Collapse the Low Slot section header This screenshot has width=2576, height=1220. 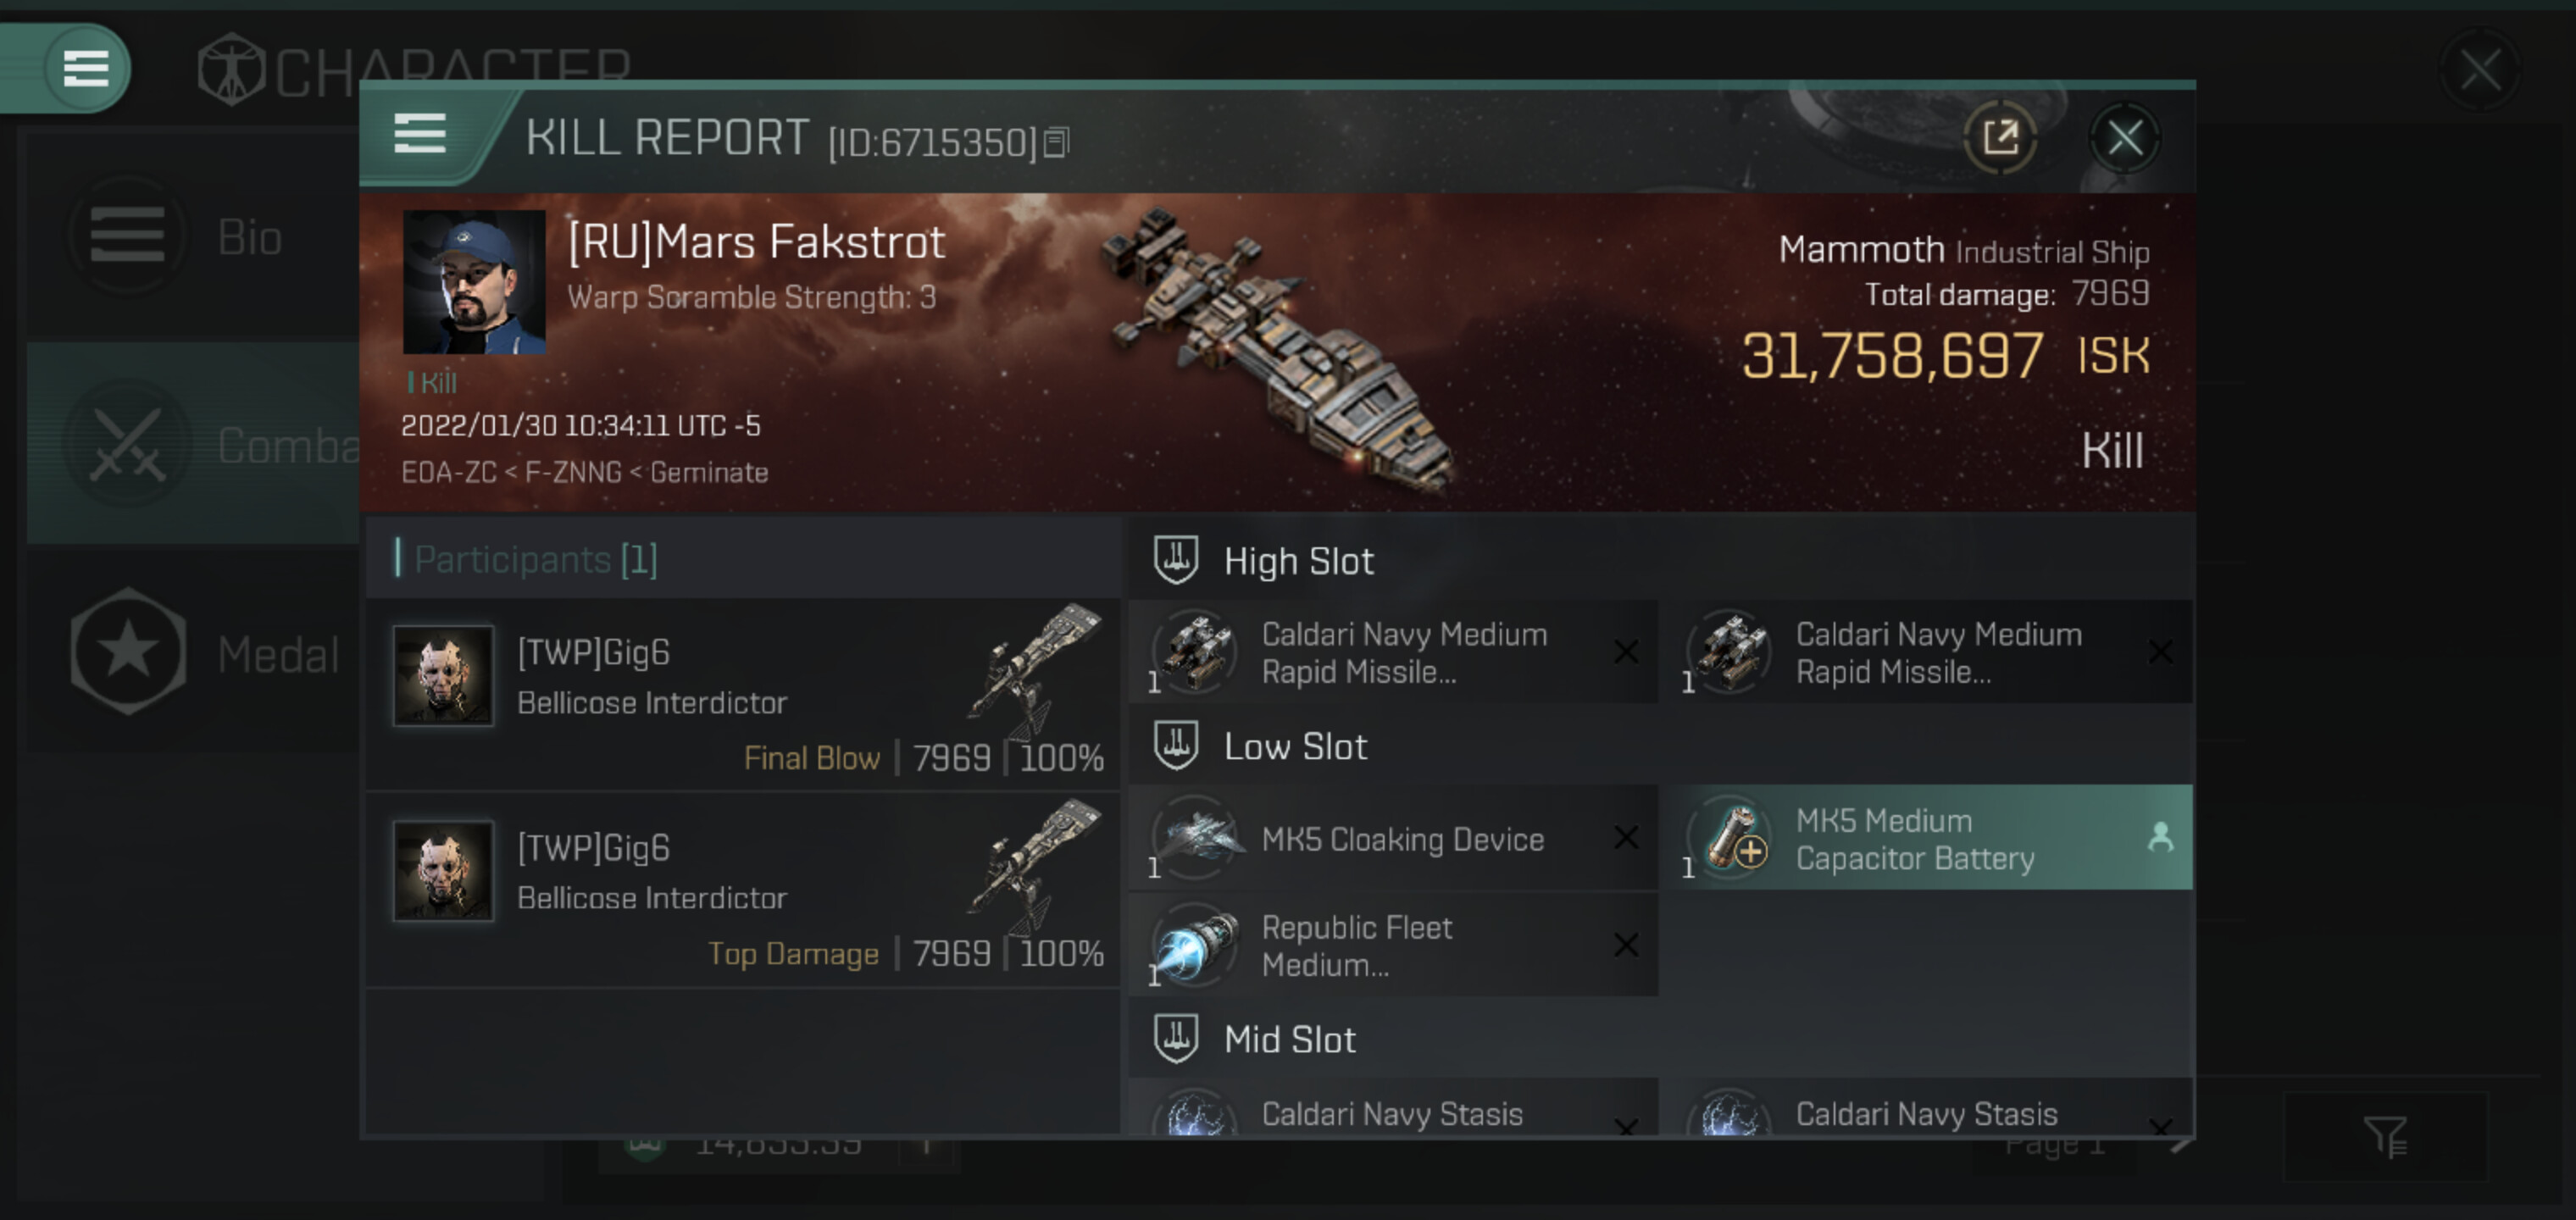1294,747
